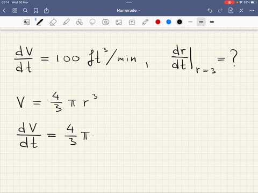Tap the three-dot multitasking handle at top

click(x=129, y=2)
